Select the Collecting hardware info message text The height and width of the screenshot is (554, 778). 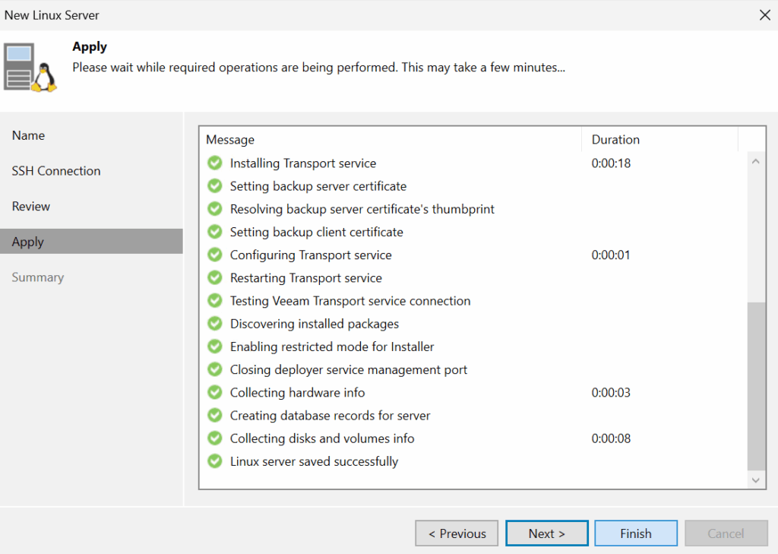click(x=297, y=393)
